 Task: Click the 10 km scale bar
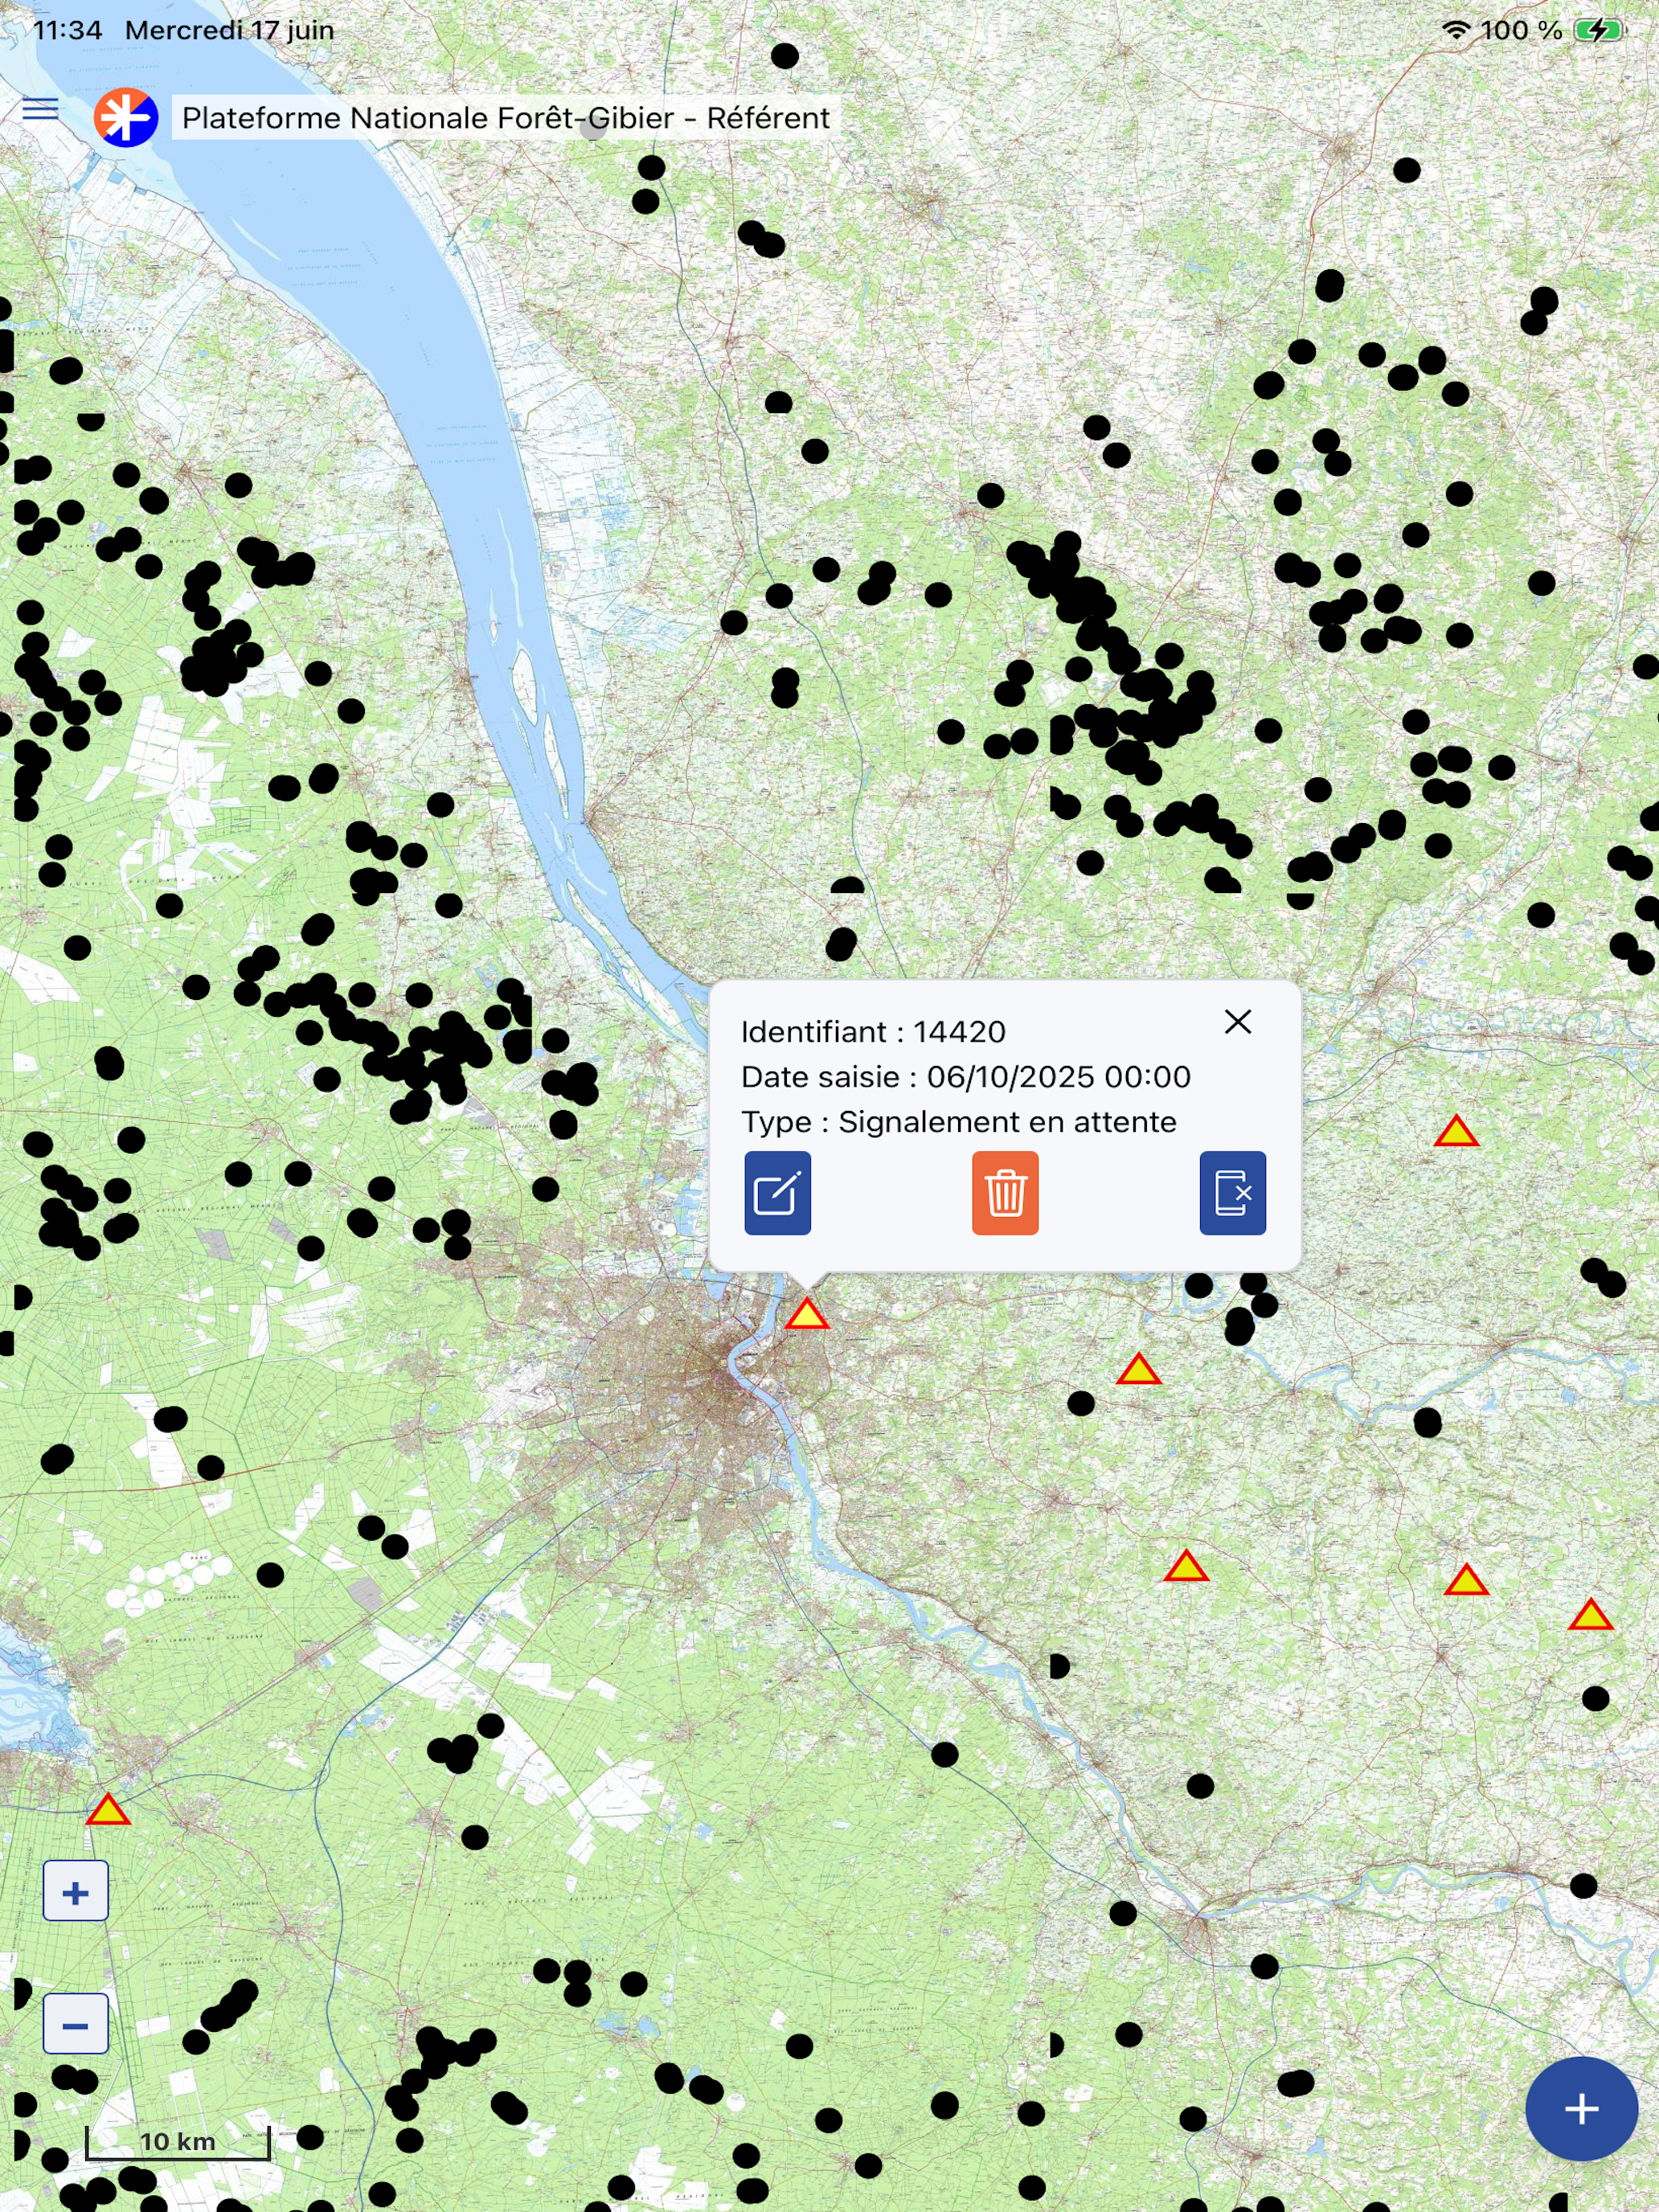coord(178,2141)
